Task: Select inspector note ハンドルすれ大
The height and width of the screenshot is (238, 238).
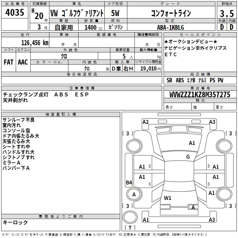Action: click(x=18, y=152)
